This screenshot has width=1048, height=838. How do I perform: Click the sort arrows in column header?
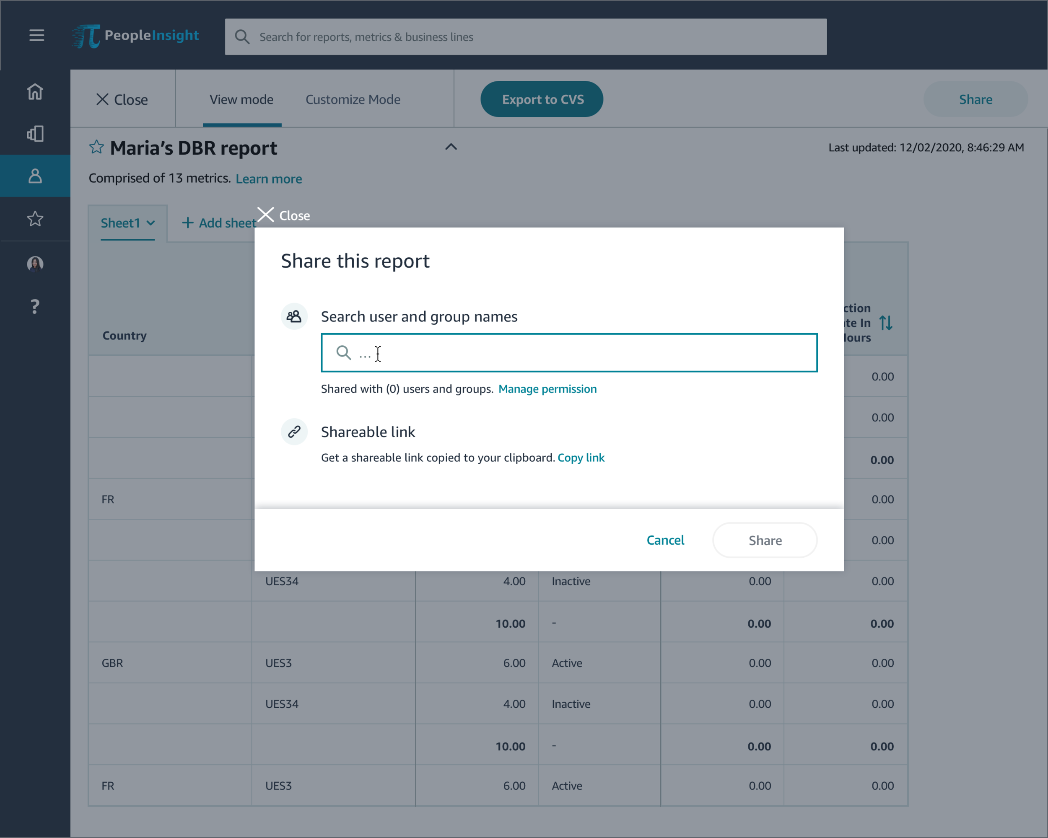[x=886, y=323]
